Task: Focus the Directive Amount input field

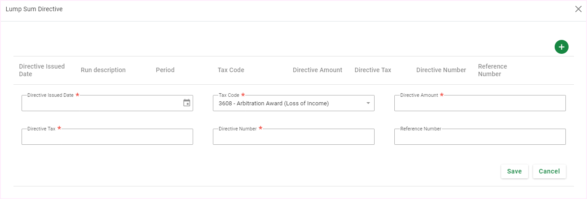Action: [480, 104]
